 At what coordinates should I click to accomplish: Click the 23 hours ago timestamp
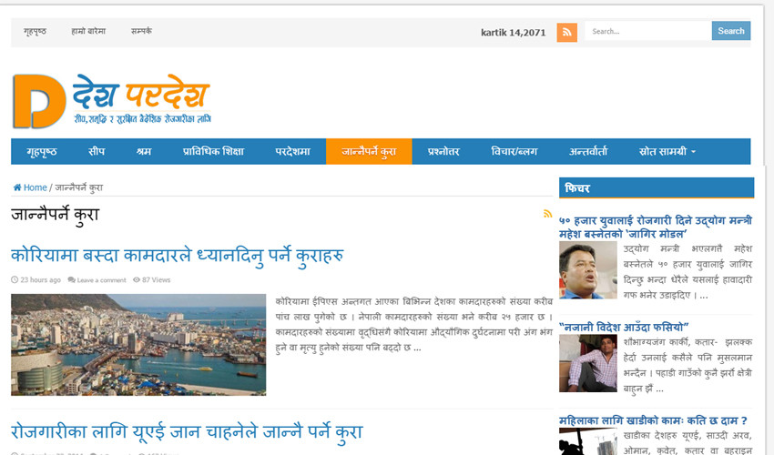(x=40, y=279)
